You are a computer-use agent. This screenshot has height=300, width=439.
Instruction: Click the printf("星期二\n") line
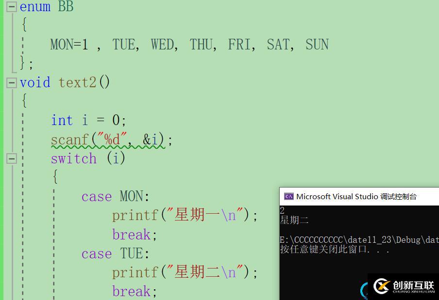[x=185, y=272]
